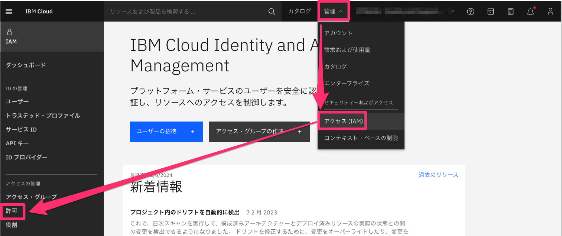This screenshot has height=236, width=562.
Task: Click the ID の管理 section label
Action: tap(17, 88)
